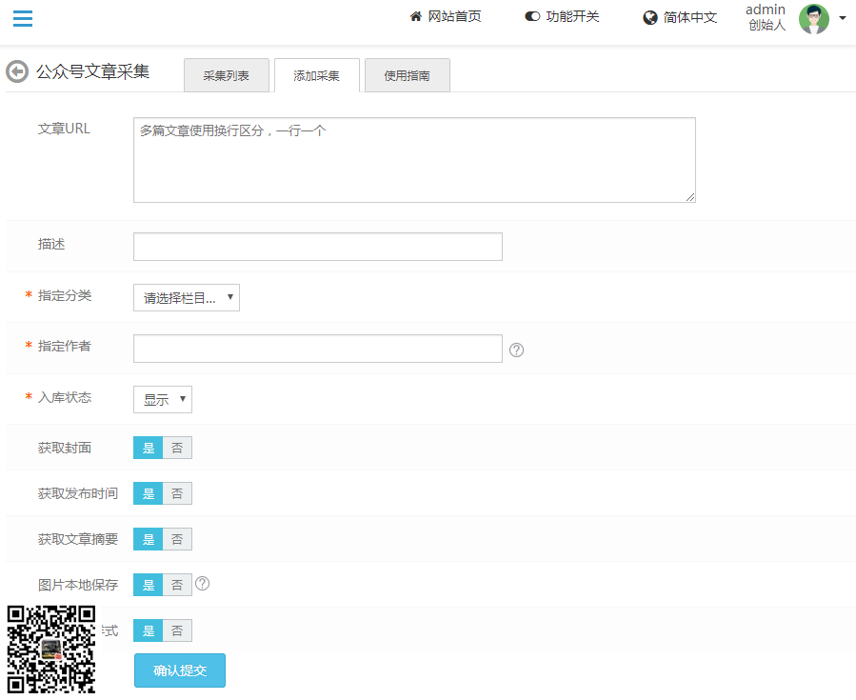Open the help icon beside 图片本地保存
This screenshot has width=856, height=700.
point(203,584)
